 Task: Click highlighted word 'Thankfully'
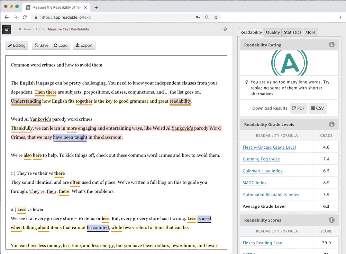tap(22, 128)
